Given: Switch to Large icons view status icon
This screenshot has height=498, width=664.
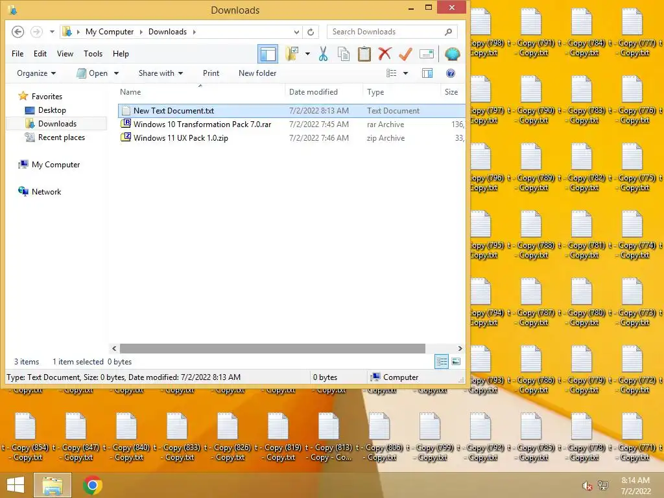Looking at the screenshot, I should (456, 362).
